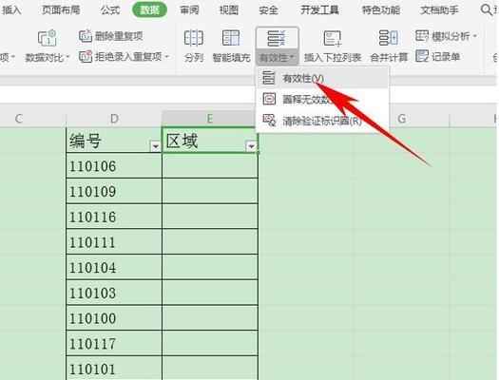Switch to the 公式 ribbon tab
The width and height of the screenshot is (499, 380).
pyautogui.click(x=110, y=10)
